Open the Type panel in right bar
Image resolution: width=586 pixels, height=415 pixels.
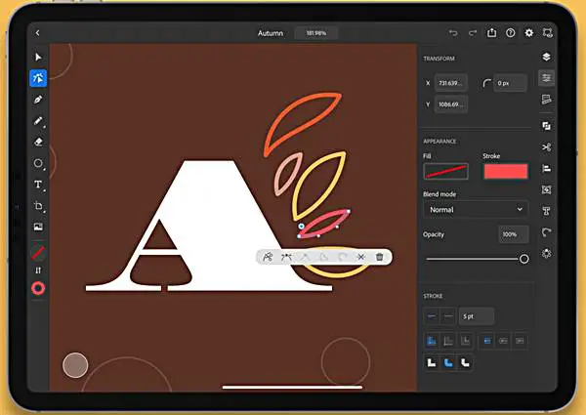coord(546,211)
